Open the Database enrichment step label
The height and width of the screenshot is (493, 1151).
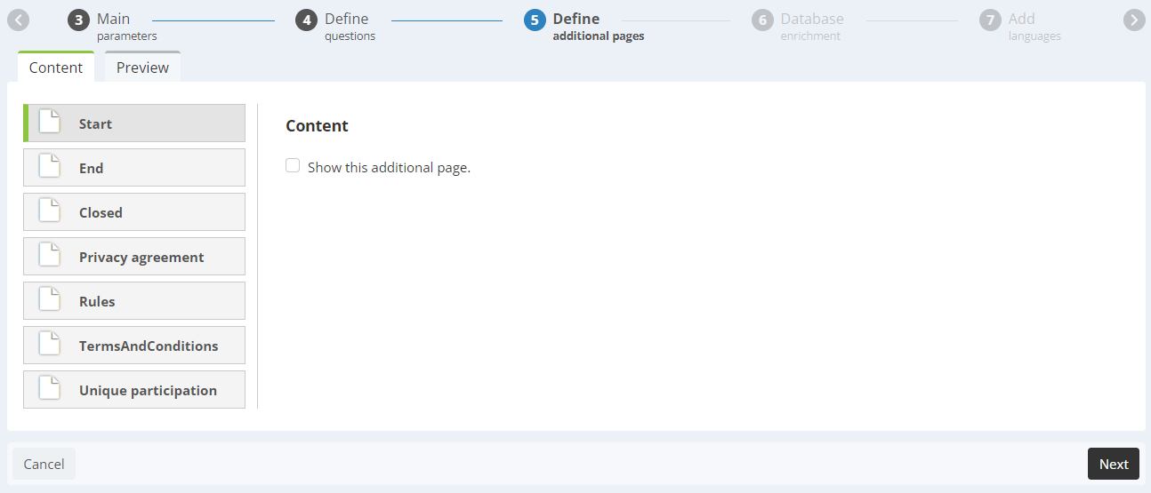point(812,27)
